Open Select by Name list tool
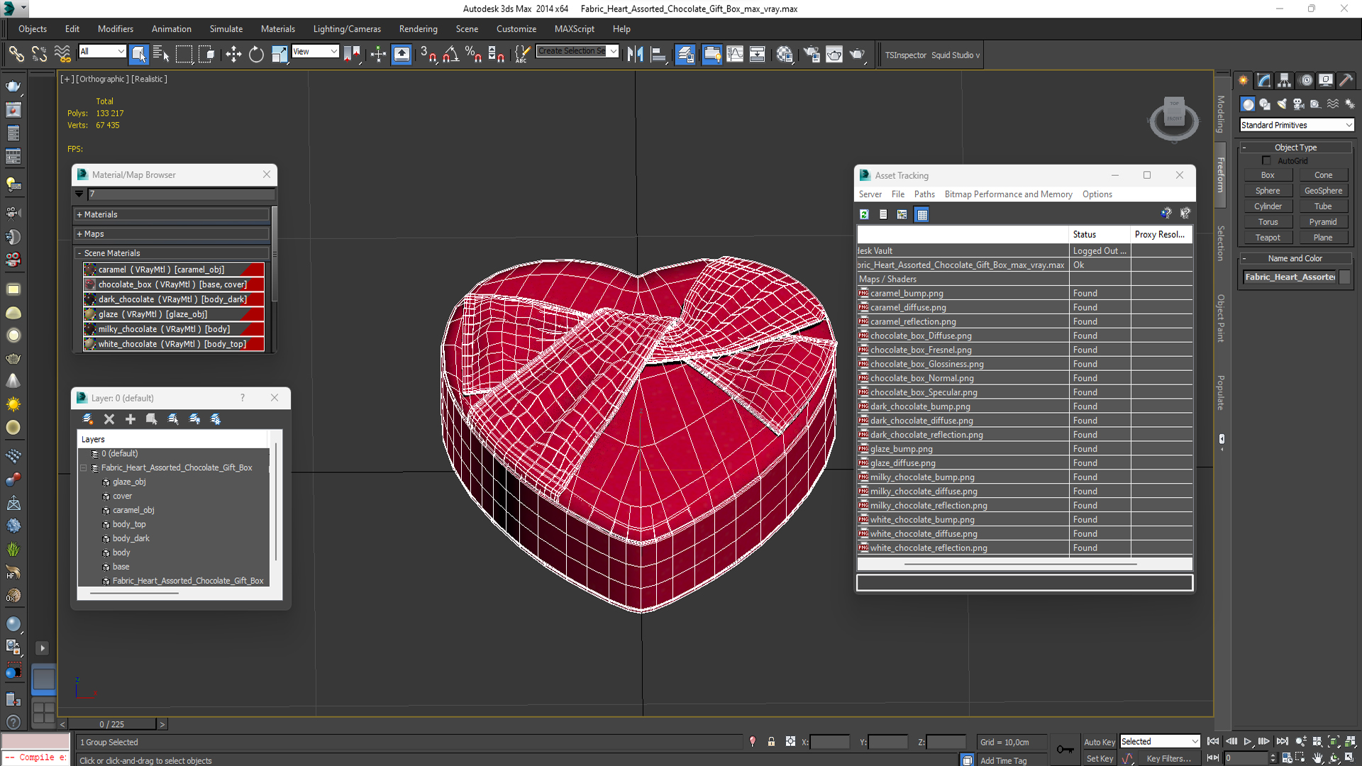Screen dimensions: 1362x766 point(161,54)
